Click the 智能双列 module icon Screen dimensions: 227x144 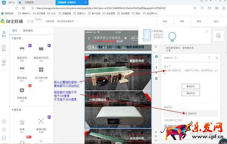click(22, 49)
